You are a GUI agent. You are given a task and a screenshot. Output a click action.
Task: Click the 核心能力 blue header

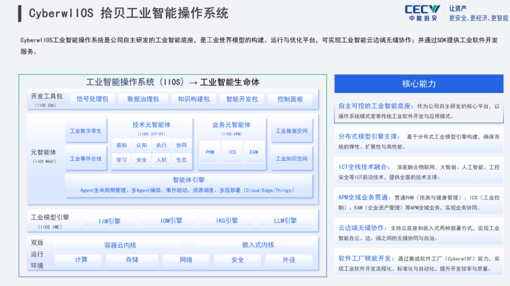coord(419,83)
